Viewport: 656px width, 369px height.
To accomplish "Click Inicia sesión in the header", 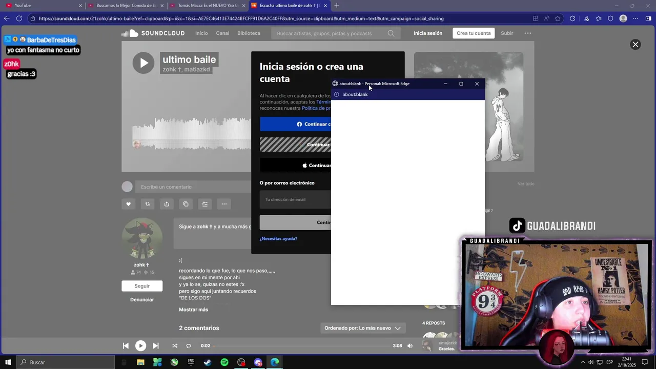I will 428,33.
